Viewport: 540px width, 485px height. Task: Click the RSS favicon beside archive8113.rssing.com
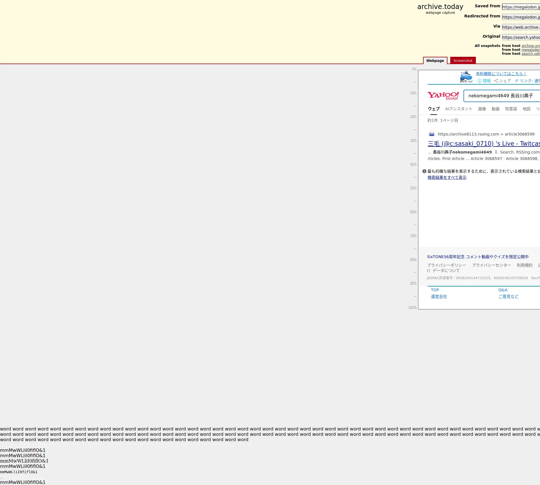click(x=431, y=134)
